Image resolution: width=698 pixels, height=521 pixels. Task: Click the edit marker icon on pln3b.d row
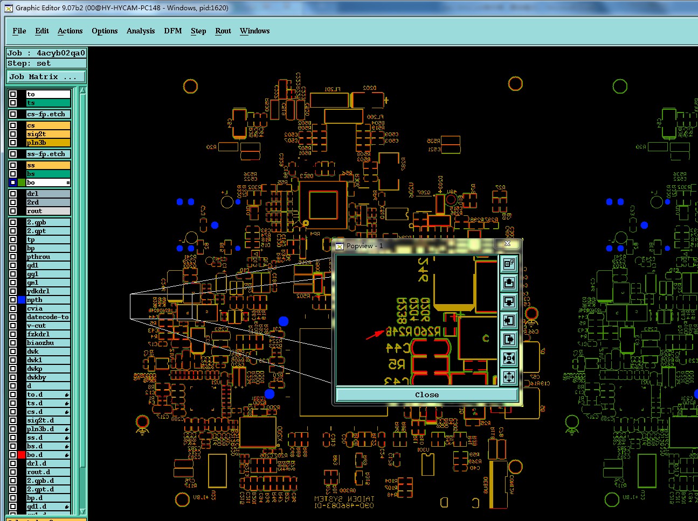coord(67,430)
